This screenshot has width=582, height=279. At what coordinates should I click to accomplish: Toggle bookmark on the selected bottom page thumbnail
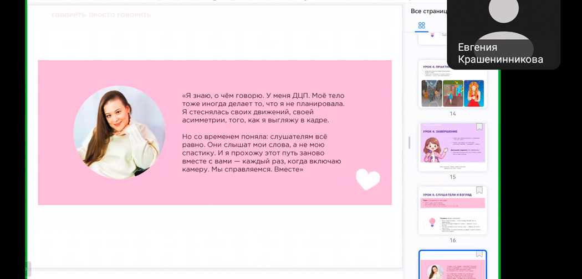point(479,254)
